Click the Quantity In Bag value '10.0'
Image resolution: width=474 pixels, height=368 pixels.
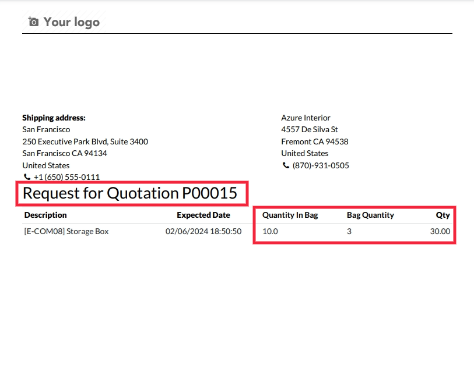271,231
